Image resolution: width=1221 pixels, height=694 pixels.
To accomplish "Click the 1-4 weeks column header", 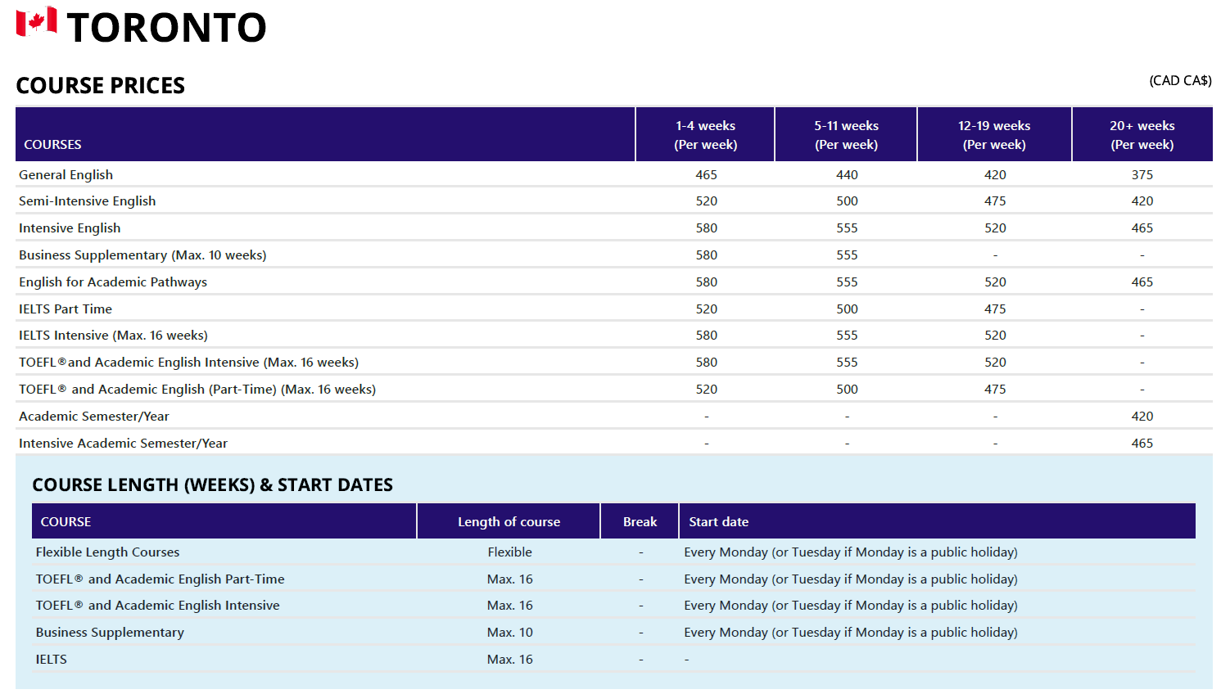I will coord(705,135).
